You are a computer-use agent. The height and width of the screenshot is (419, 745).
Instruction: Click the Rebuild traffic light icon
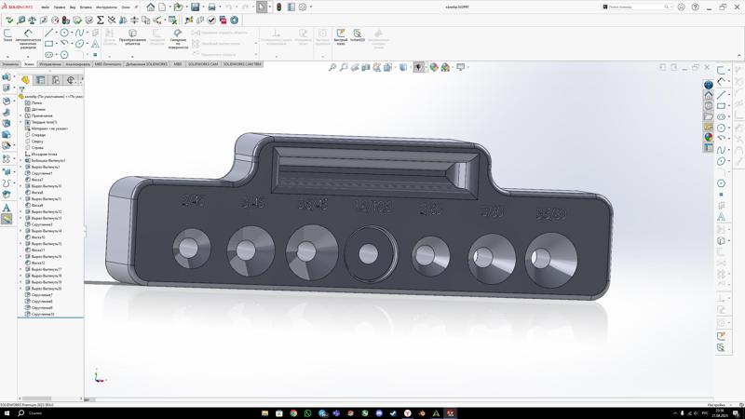point(278,7)
